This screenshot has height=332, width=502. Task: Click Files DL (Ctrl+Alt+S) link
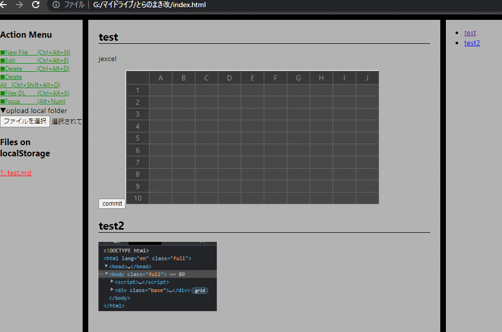click(35, 93)
